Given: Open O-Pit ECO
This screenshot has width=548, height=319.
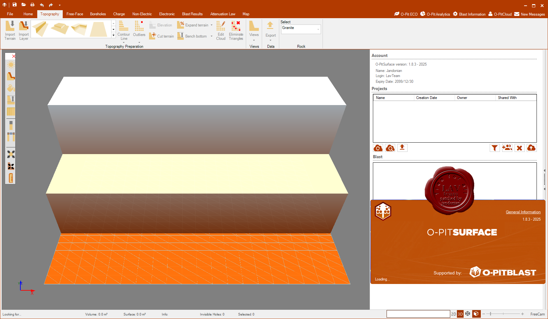Looking at the screenshot, I should [x=406, y=14].
